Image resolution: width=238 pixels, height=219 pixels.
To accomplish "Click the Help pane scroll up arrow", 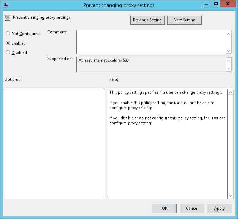I will point(231,92).
